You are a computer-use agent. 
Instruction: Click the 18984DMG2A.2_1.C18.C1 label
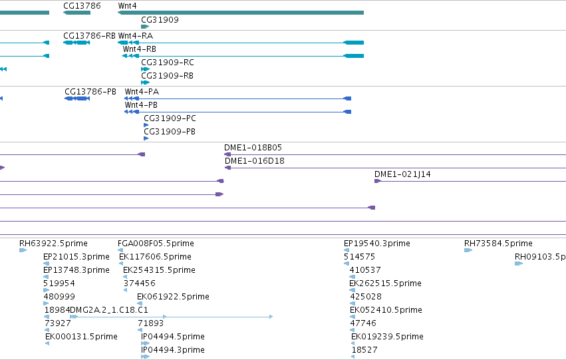pos(96,310)
